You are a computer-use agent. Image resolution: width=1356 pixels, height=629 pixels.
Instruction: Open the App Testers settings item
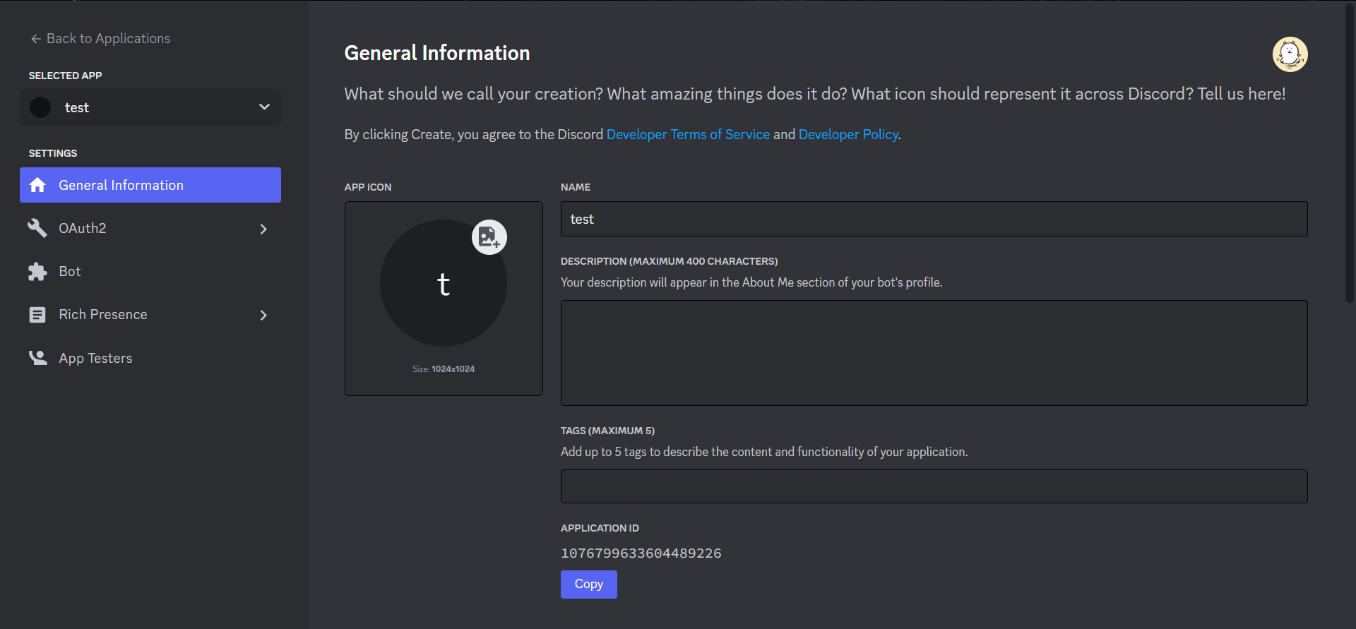(150, 358)
